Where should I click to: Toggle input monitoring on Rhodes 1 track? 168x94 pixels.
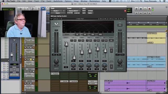pyautogui.click(x=28, y=60)
